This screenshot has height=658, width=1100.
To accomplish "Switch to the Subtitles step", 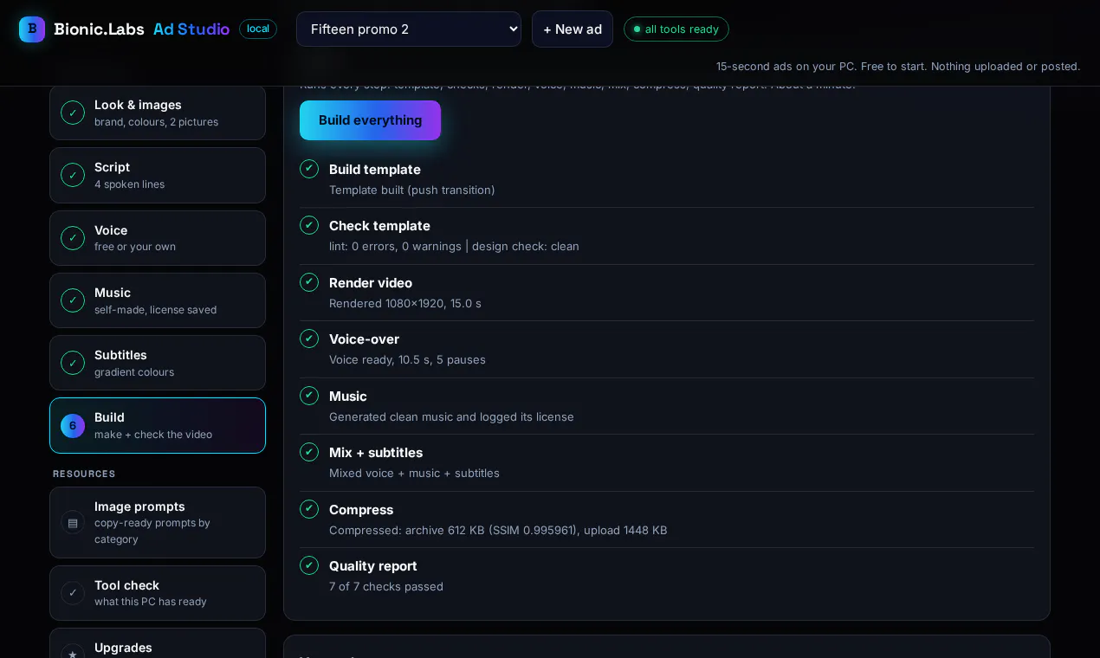I will 158,363.
